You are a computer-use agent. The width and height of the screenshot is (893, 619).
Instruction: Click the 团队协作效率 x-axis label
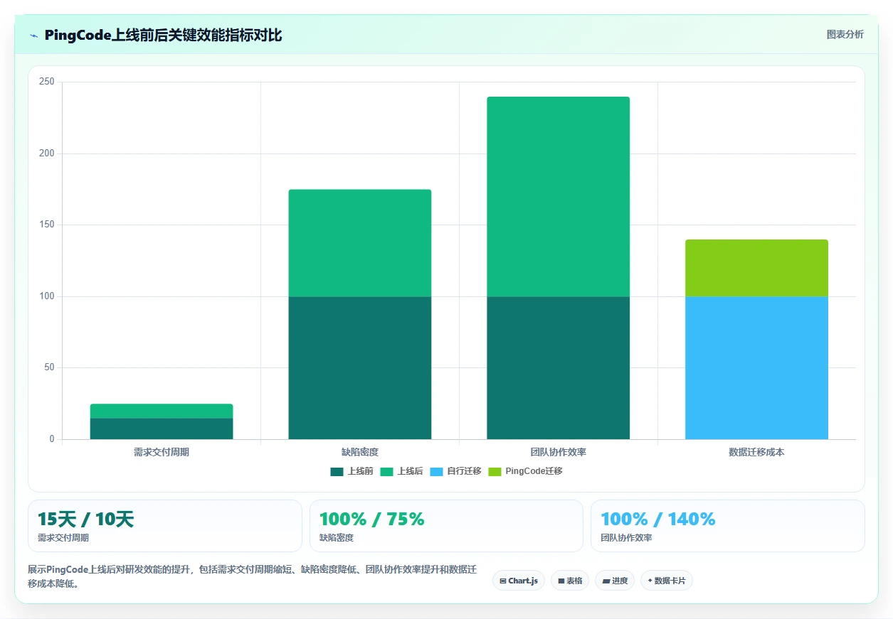559,452
